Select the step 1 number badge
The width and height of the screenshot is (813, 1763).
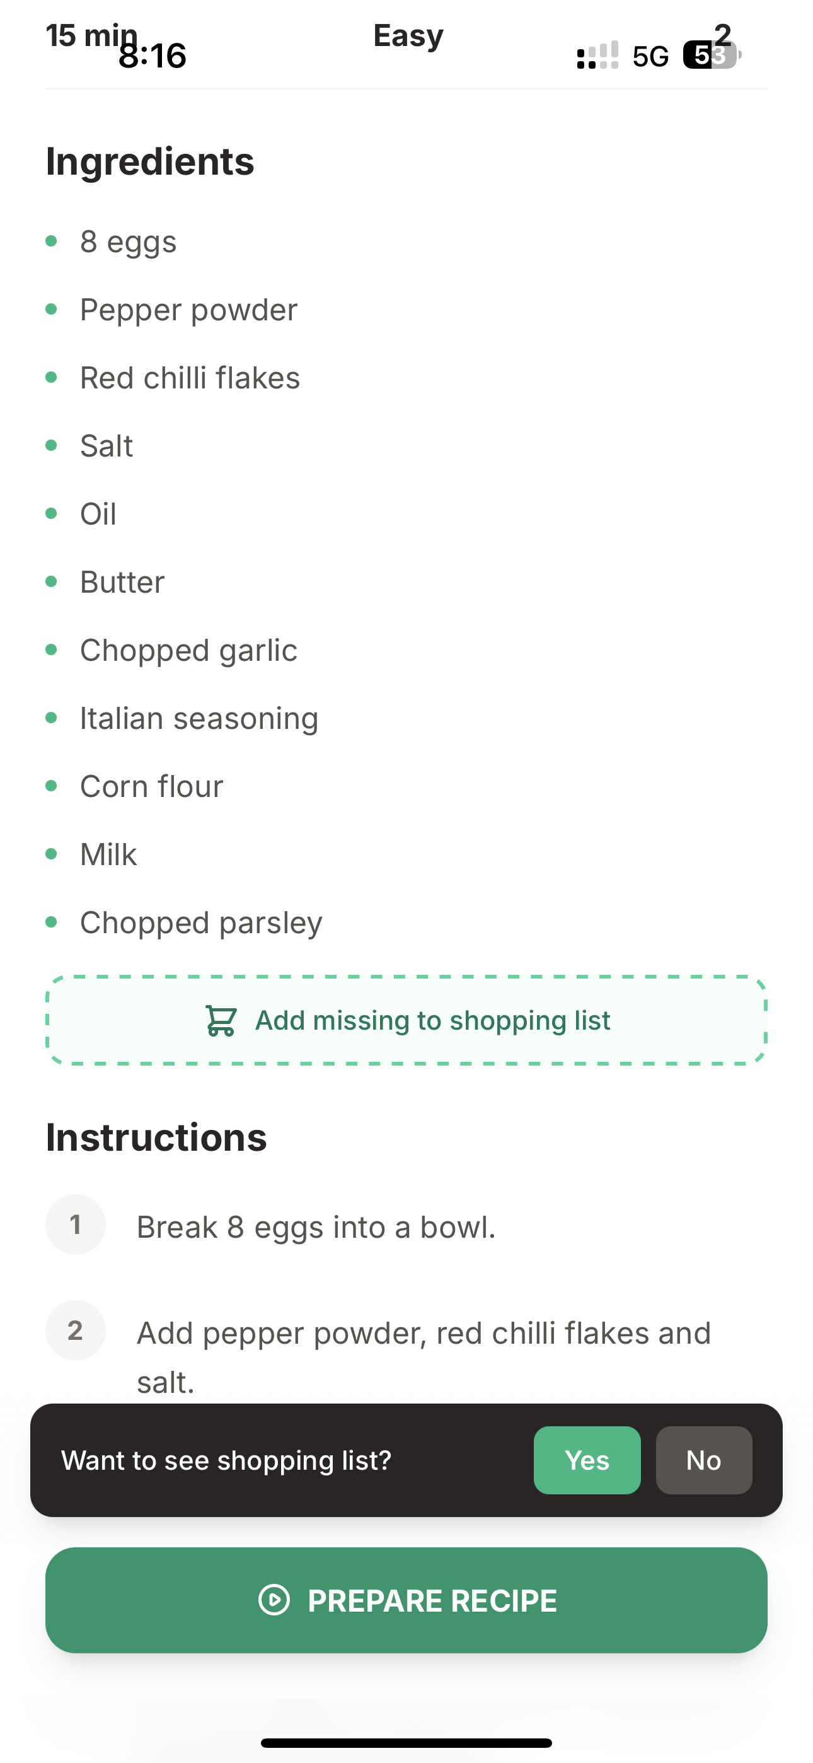tap(75, 1225)
